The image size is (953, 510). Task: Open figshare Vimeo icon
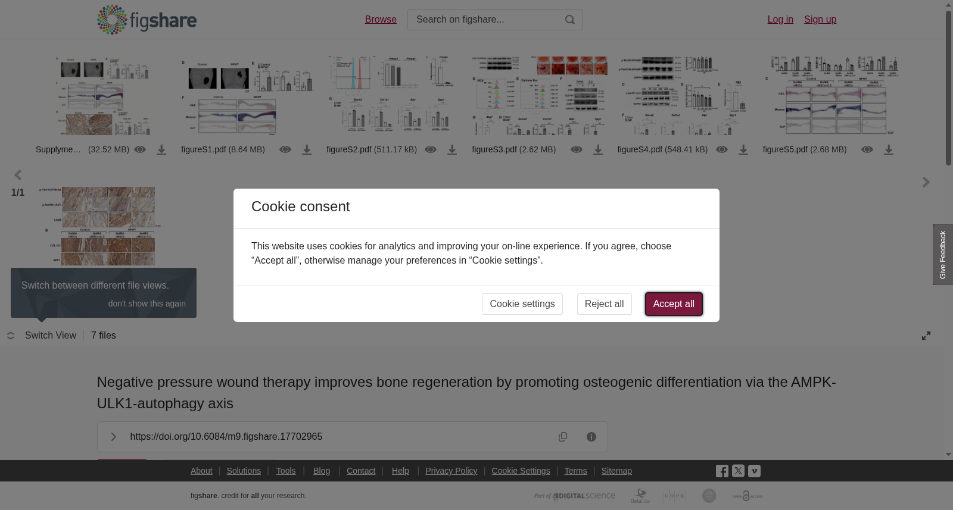754,471
